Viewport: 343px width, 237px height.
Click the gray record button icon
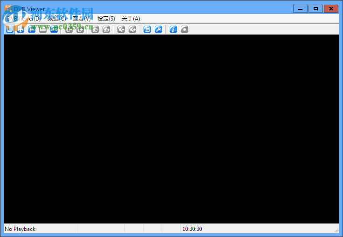pos(185,29)
